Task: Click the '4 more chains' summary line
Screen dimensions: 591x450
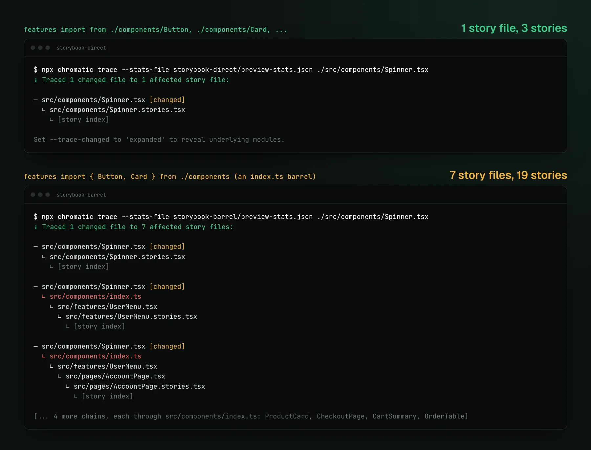Action: tap(251, 417)
